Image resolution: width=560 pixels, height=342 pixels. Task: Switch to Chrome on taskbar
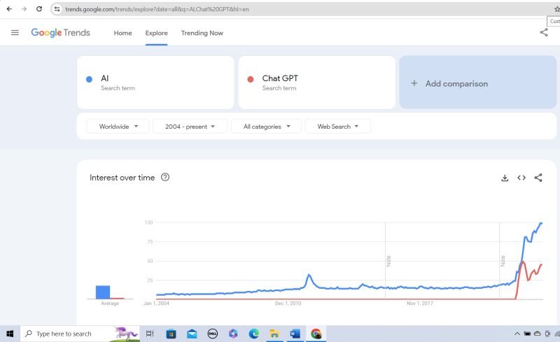point(316,334)
